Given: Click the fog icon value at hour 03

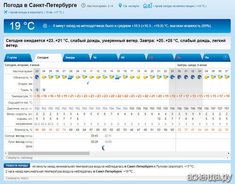Looking at the screenshot, I should pyautogui.click(x=37, y=90).
